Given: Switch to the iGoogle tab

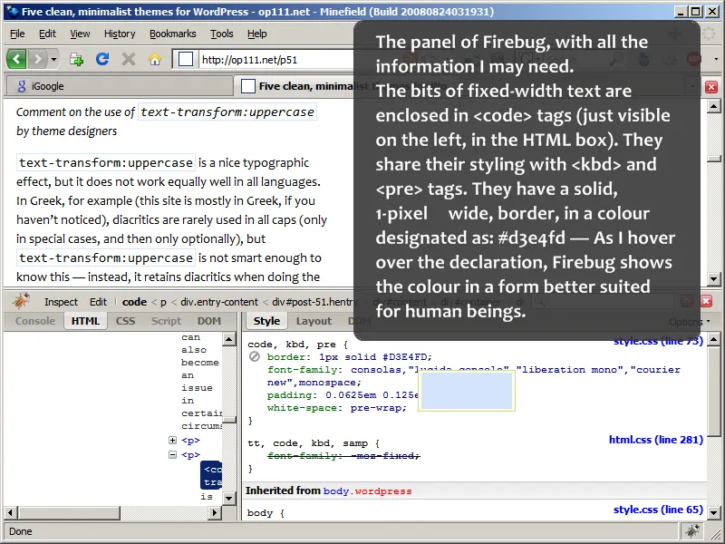Looking at the screenshot, I should click(120, 86).
